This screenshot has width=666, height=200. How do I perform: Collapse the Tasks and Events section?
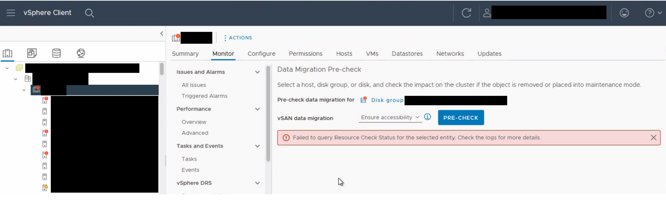click(x=257, y=146)
